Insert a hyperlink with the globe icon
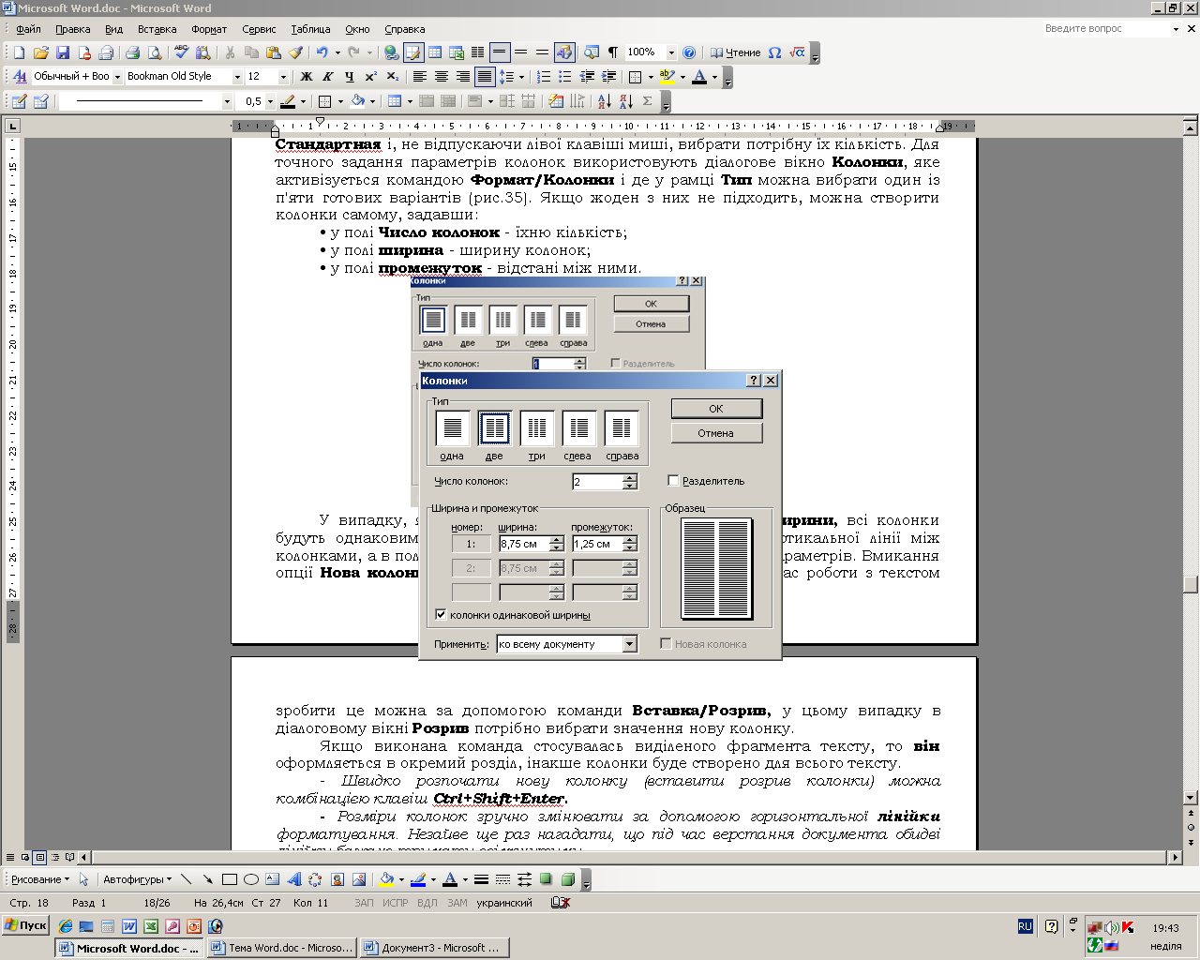Viewport: 1200px width, 960px height. point(392,52)
